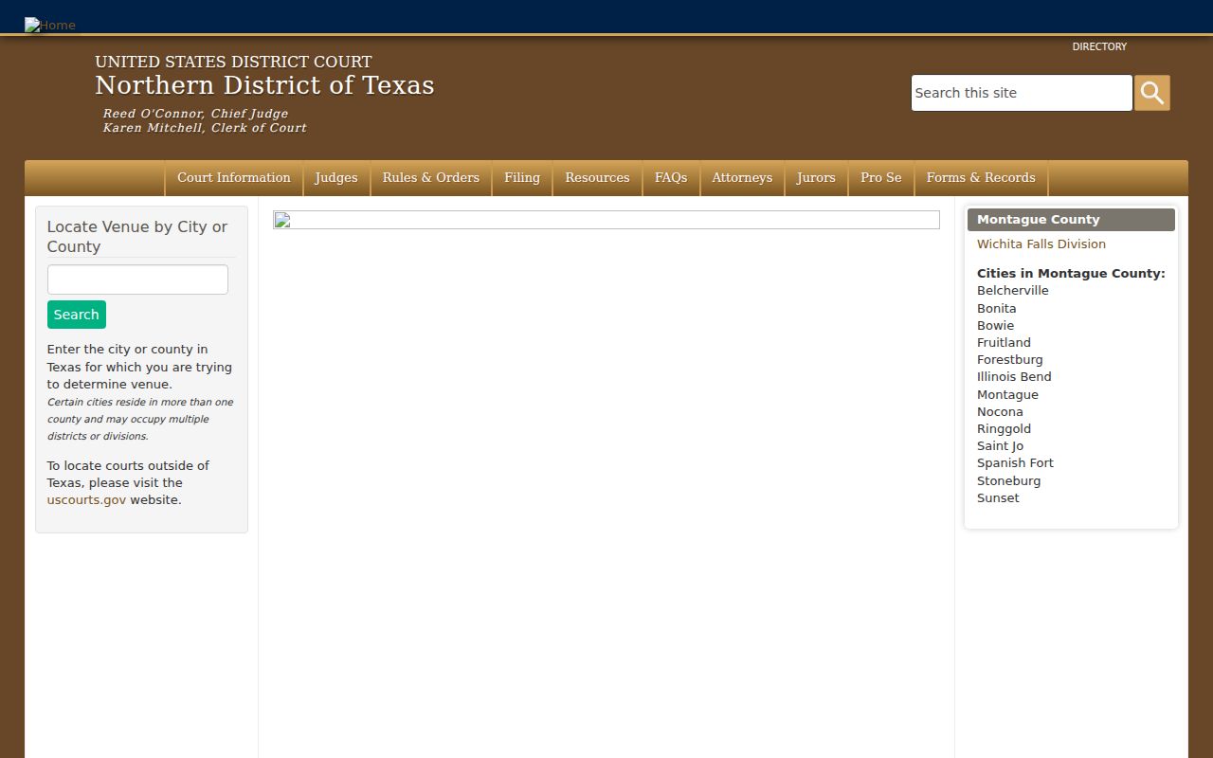This screenshot has width=1213, height=758.
Task: Select Rules & Orders menu item
Action: [431, 178]
